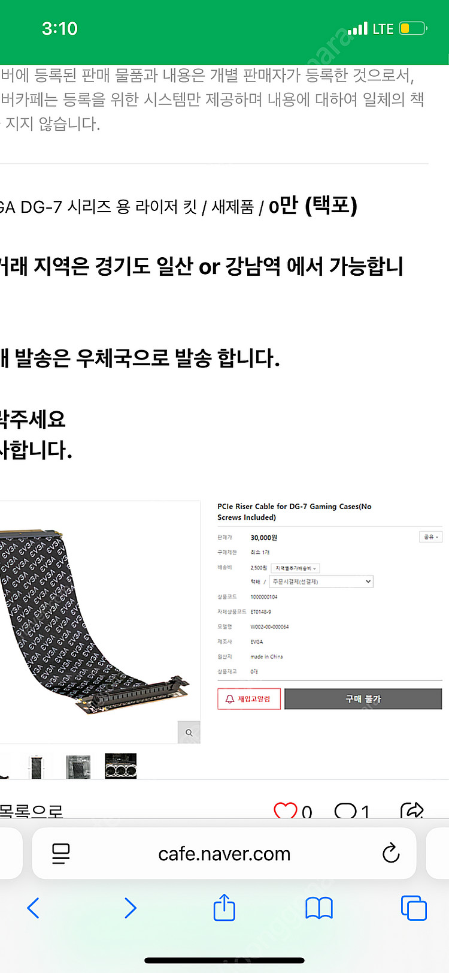Select the vertical riser cable thumbnail
Screen dimensions: 449x973
37,767
